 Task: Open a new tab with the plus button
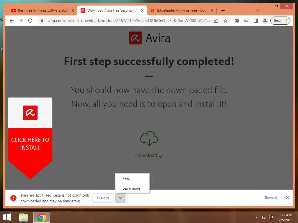tap(223, 10)
